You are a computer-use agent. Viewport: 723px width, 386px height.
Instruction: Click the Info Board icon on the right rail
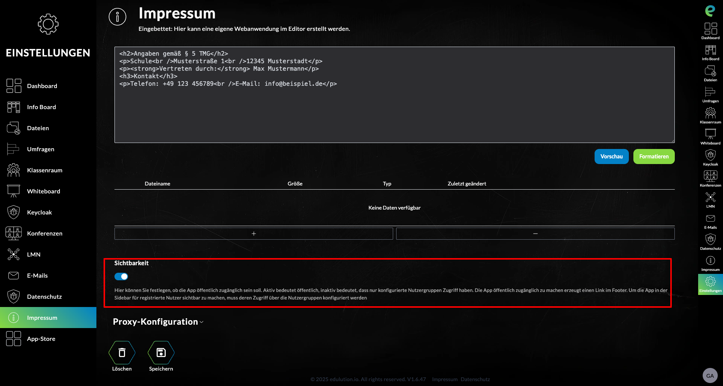710,50
